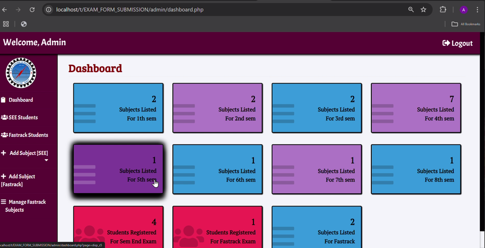485x248 pixels.
Task: Open browser extensions puzzle icon
Action: [443, 9]
